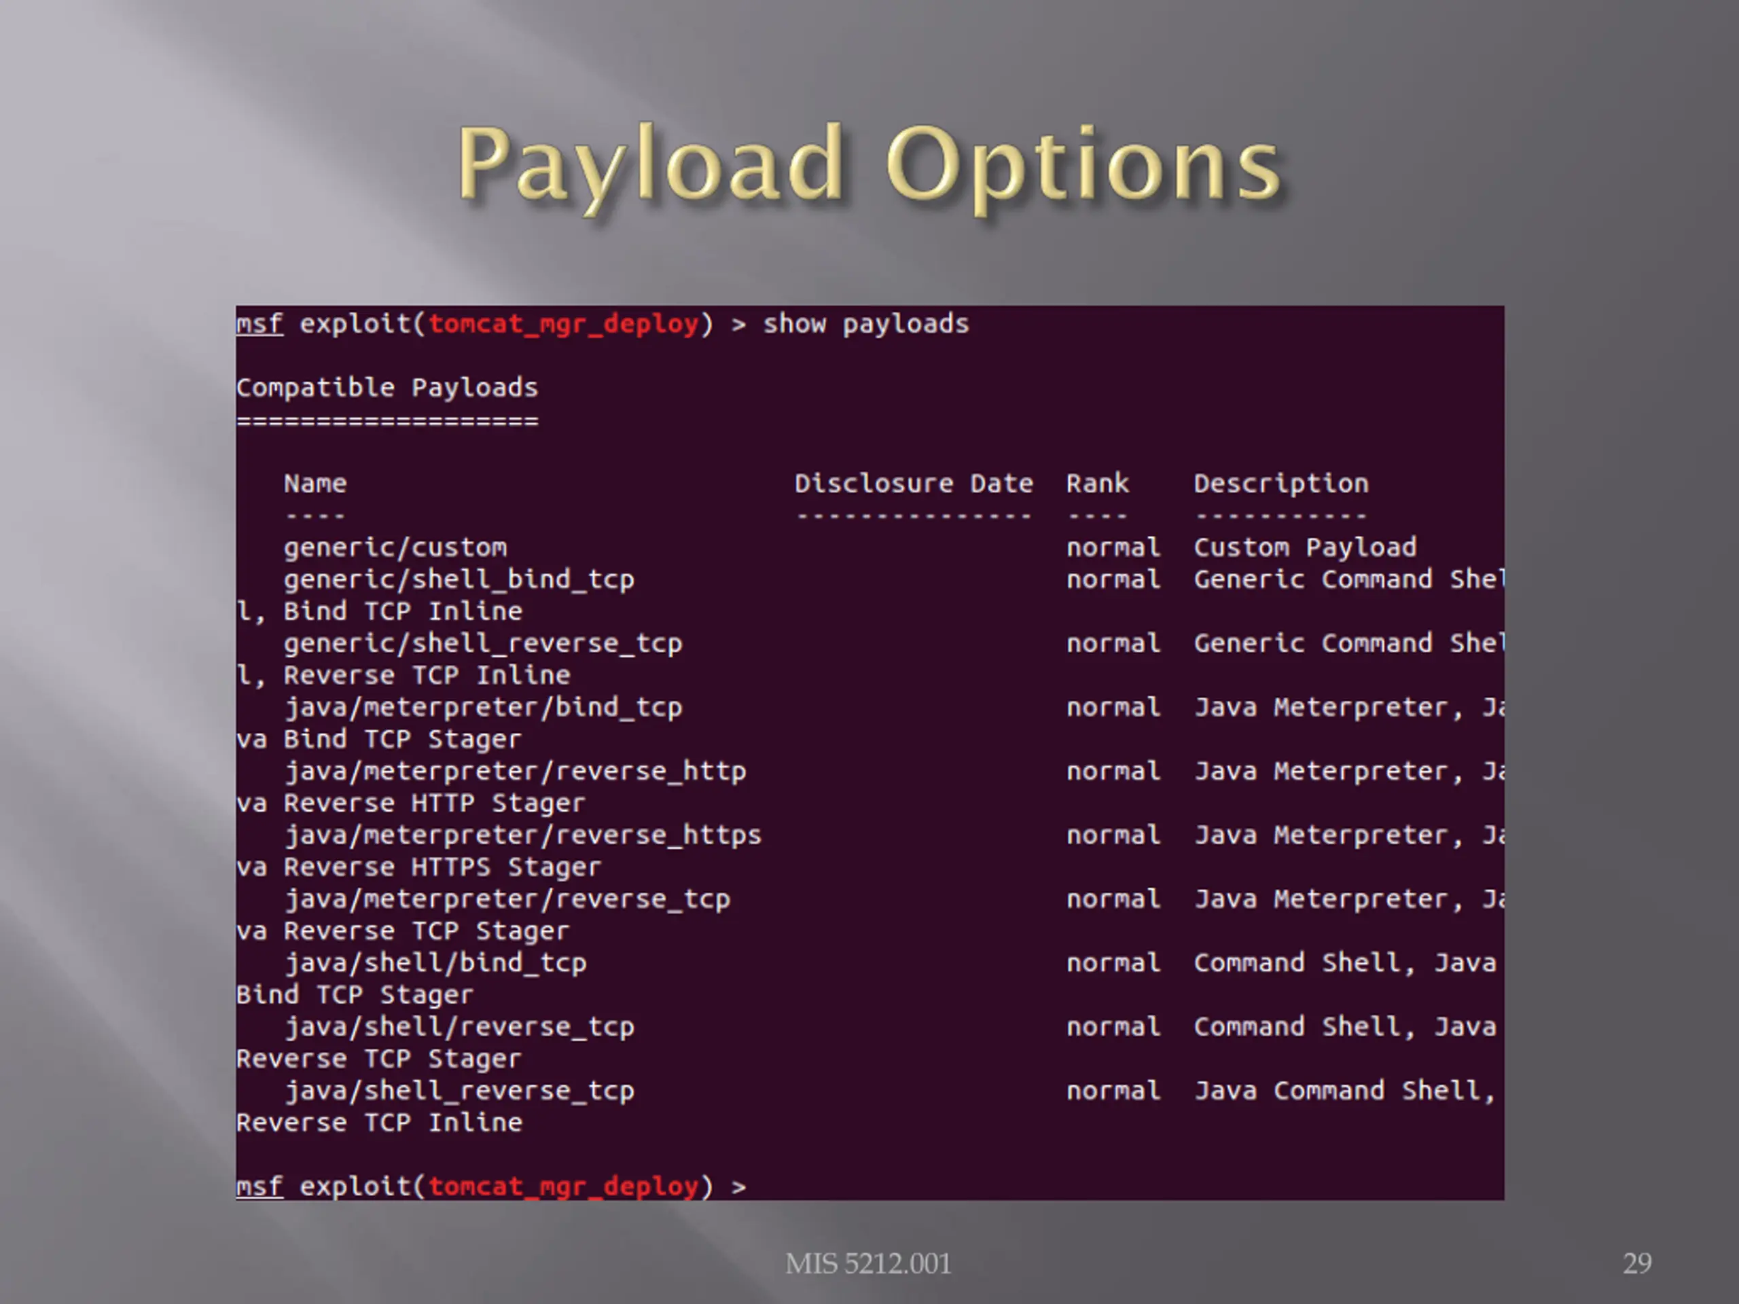The image size is (1739, 1304).
Task: Select java/shell/reverse_tcp payload entry
Action: (459, 1026)
